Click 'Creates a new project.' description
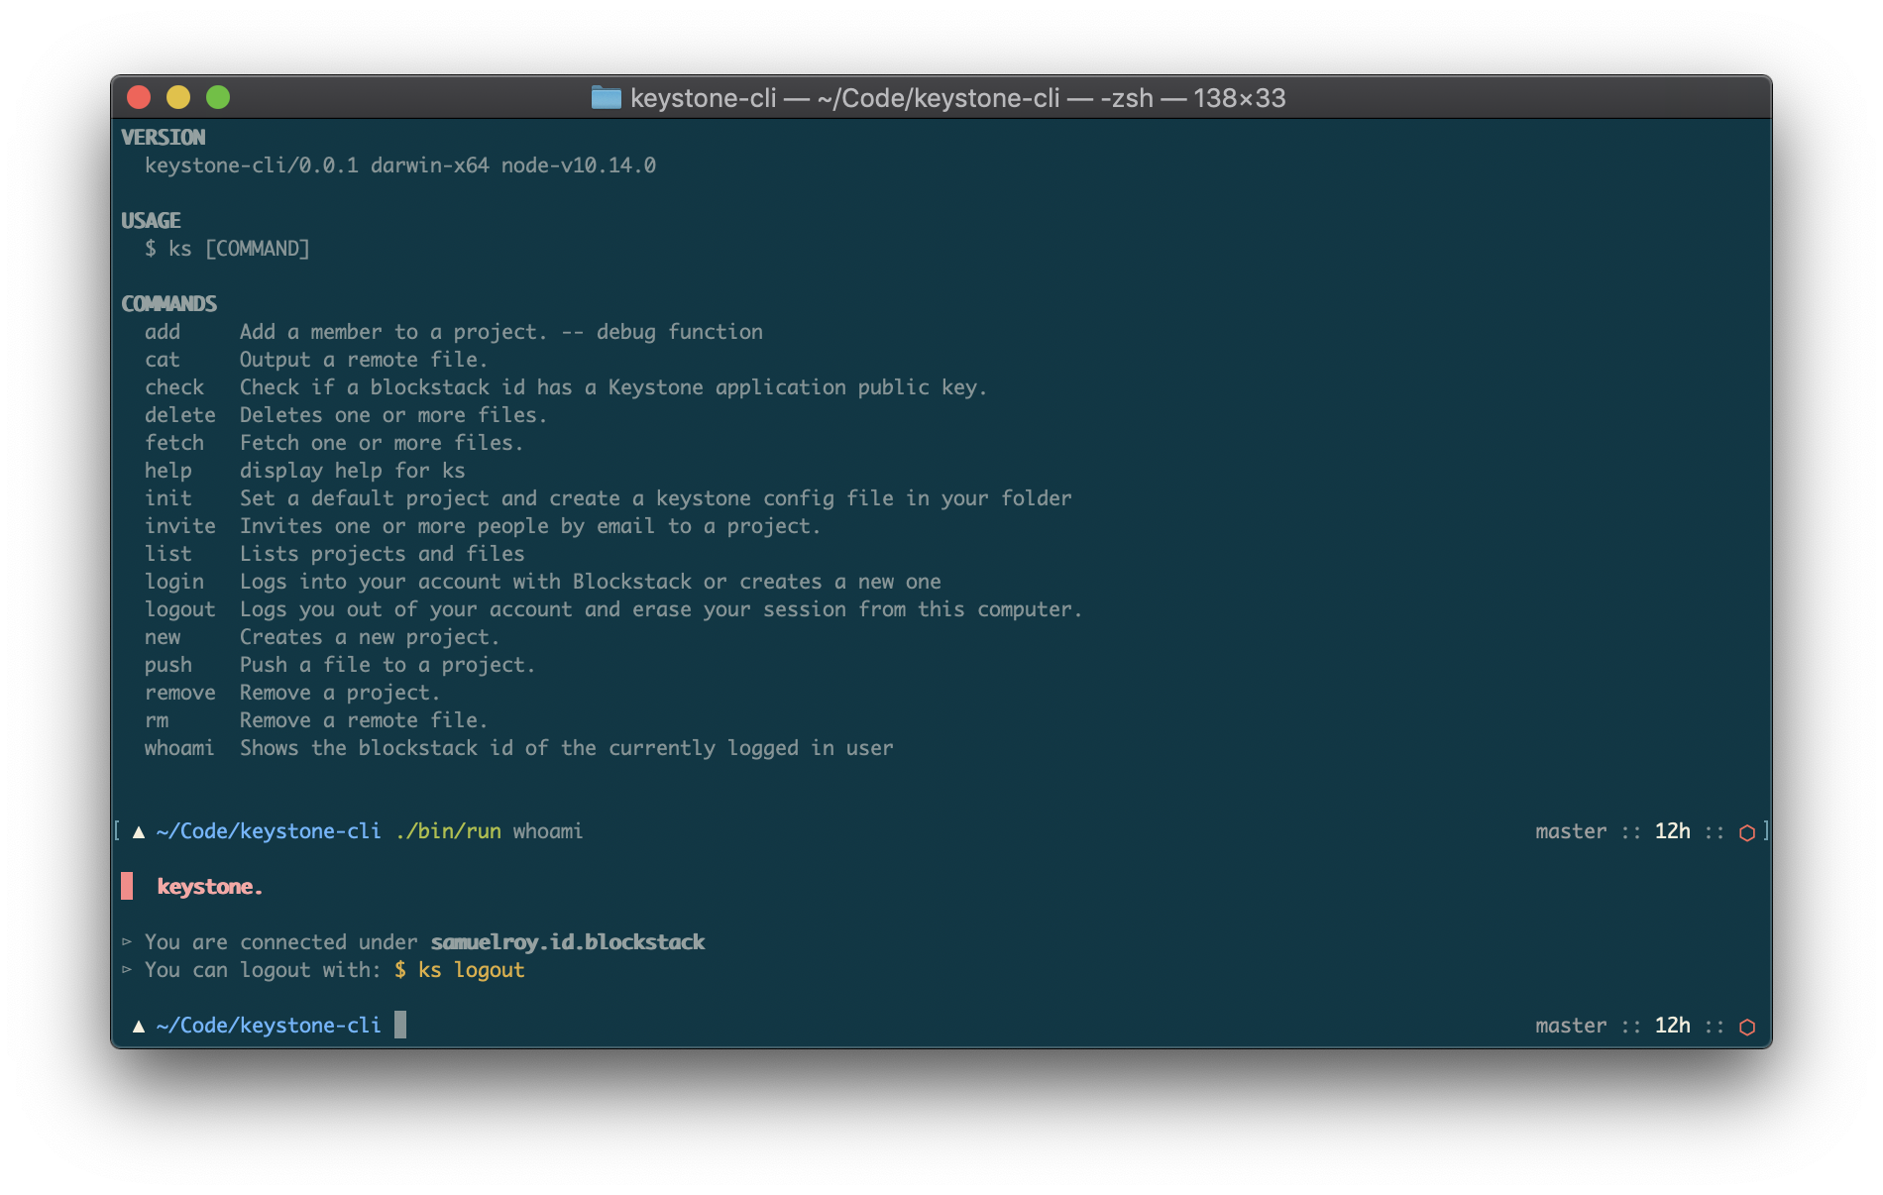 pos(370,637)
